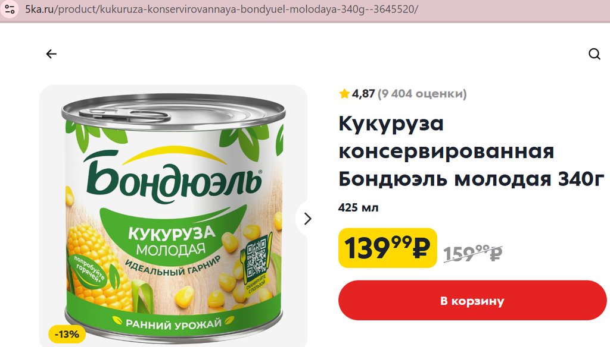
Task: Click the 'Кукуруза молодая' green label
Action: (x=171, y=241)
